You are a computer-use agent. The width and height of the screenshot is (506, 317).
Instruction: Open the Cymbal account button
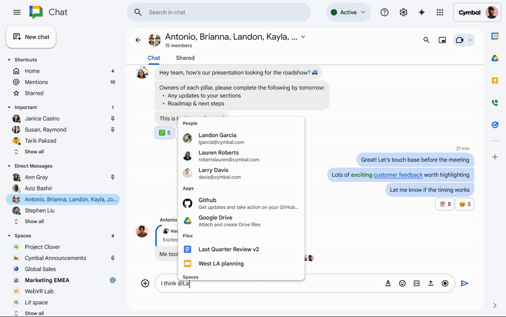[477, 12]
